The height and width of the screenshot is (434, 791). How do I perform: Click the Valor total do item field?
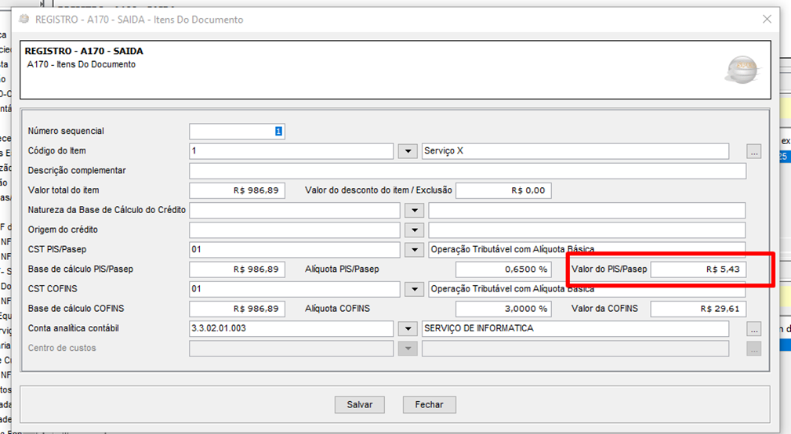(237, 190)
